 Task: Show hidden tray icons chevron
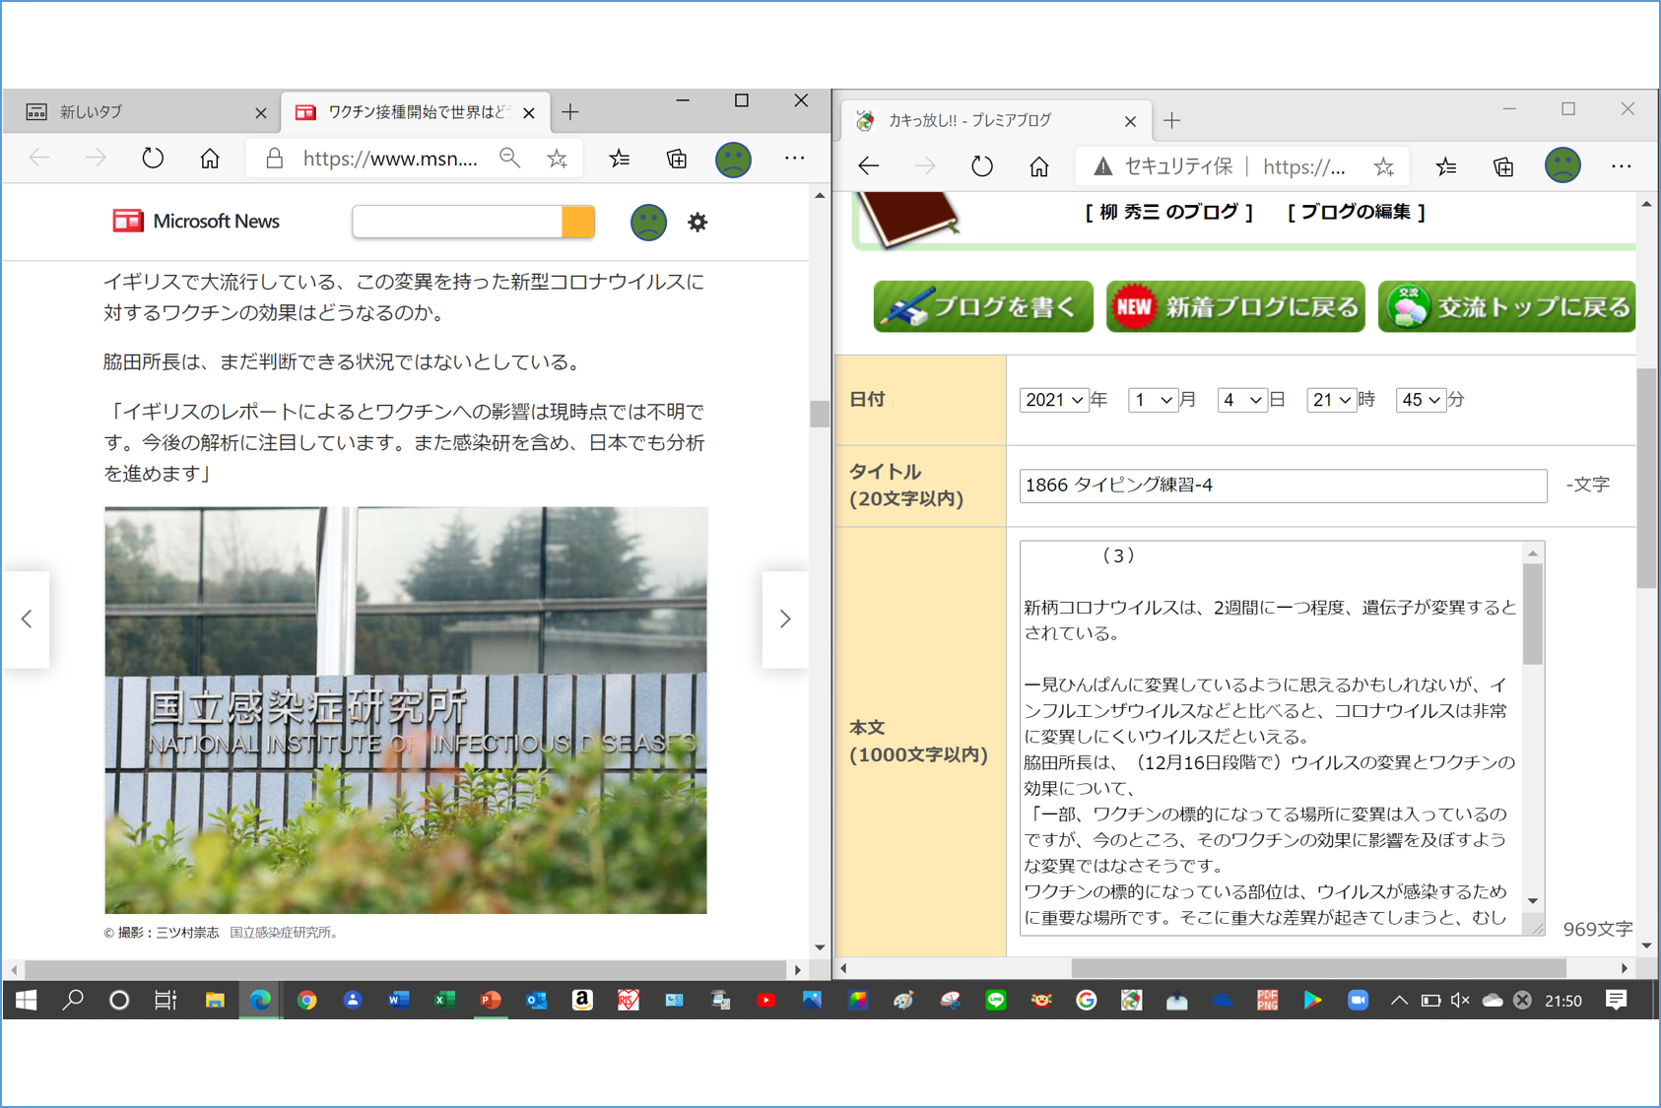(x=1399, y=1001)
